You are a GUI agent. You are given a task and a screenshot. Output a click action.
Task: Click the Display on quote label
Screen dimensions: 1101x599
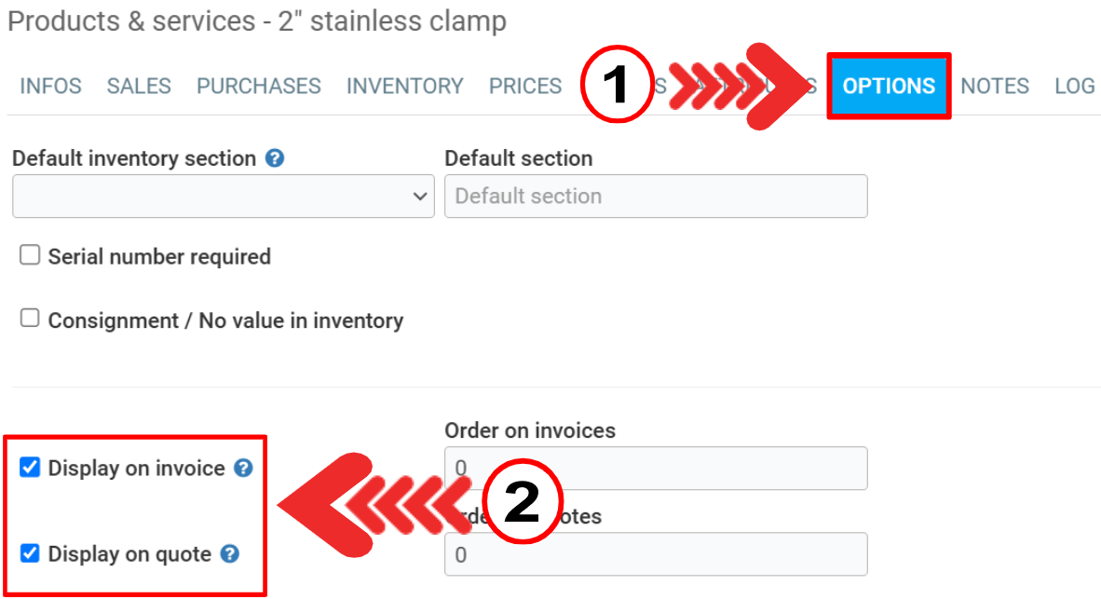pos(129,554)
